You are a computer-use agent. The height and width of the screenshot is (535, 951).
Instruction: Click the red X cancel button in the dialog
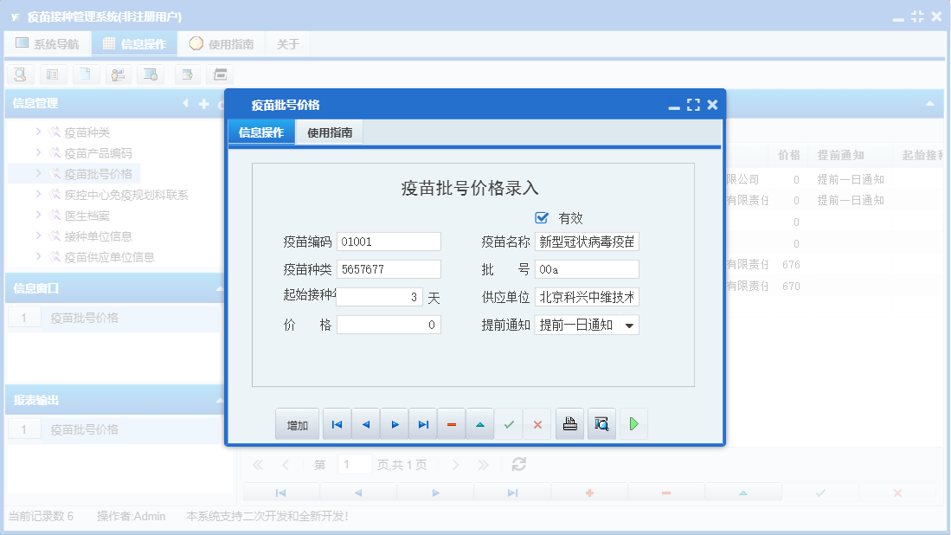pos(537,423)
